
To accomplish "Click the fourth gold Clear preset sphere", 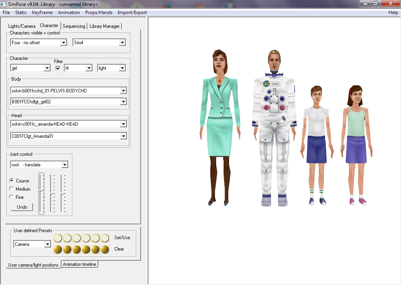I will 86,249.
